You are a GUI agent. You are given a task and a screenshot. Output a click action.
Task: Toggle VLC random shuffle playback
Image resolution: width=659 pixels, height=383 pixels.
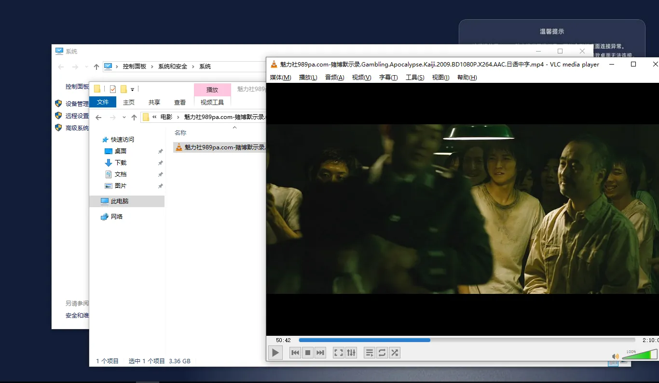395,353
